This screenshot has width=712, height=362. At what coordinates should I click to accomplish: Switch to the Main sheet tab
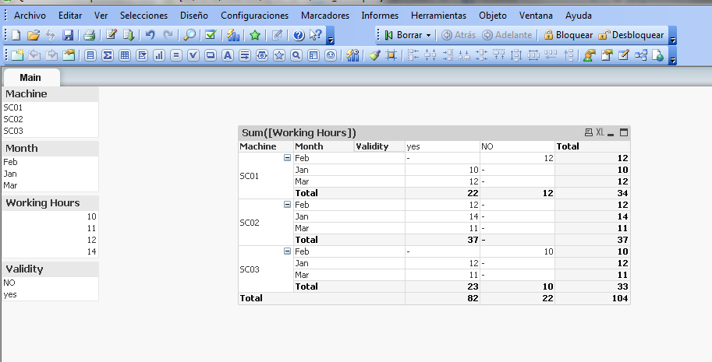[30, 78]
